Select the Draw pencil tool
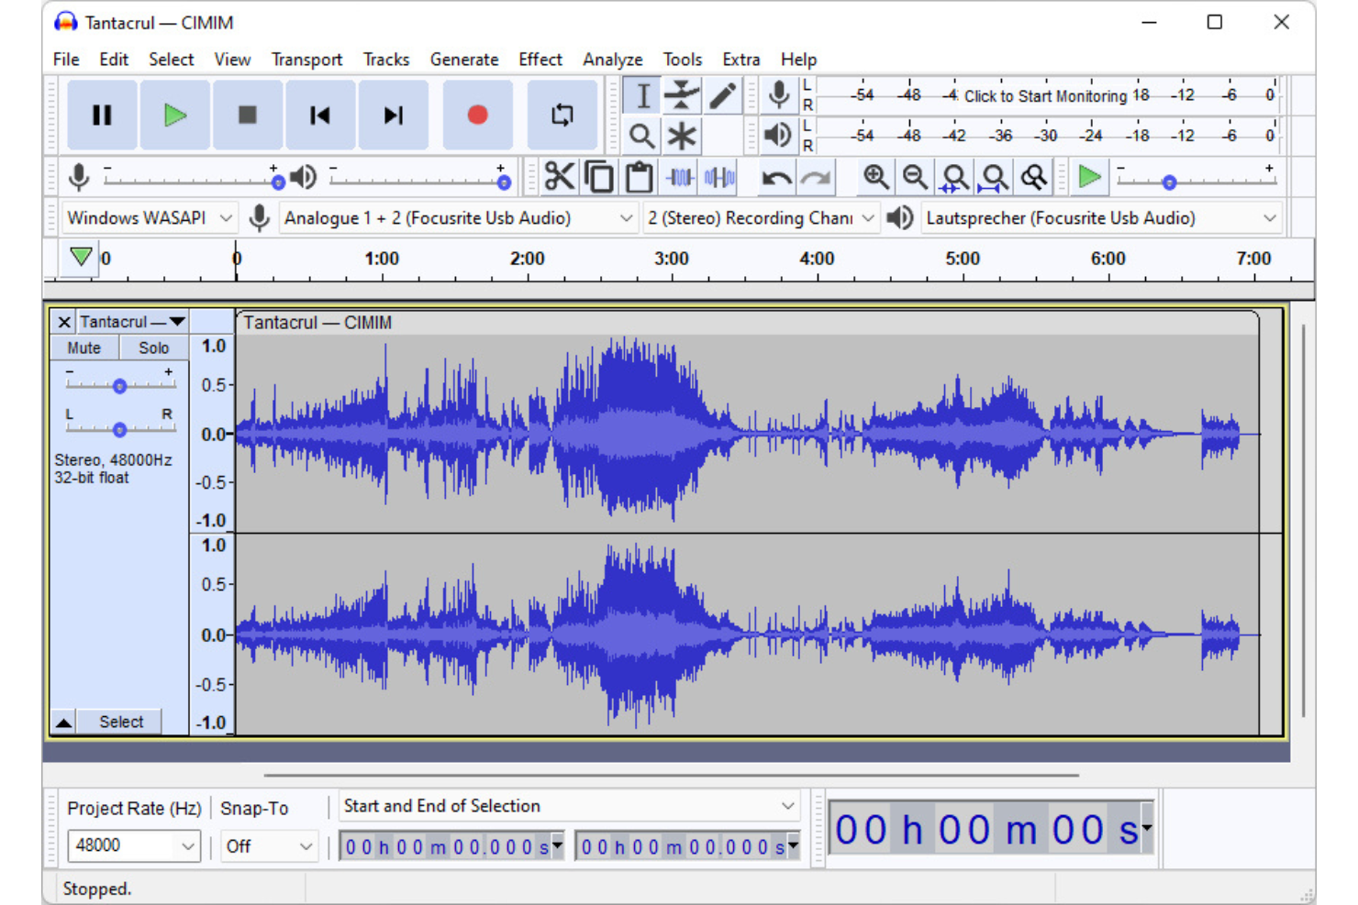This screenshot has width=1358, height=905. click(x=722, y=95)
